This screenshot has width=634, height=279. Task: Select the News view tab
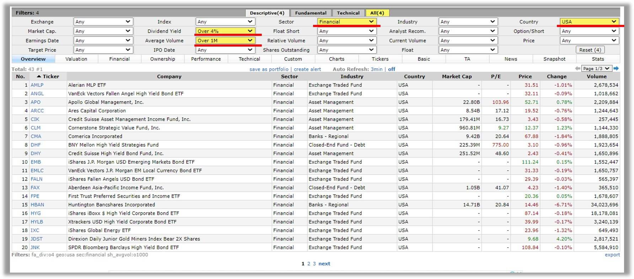point(511,59)
